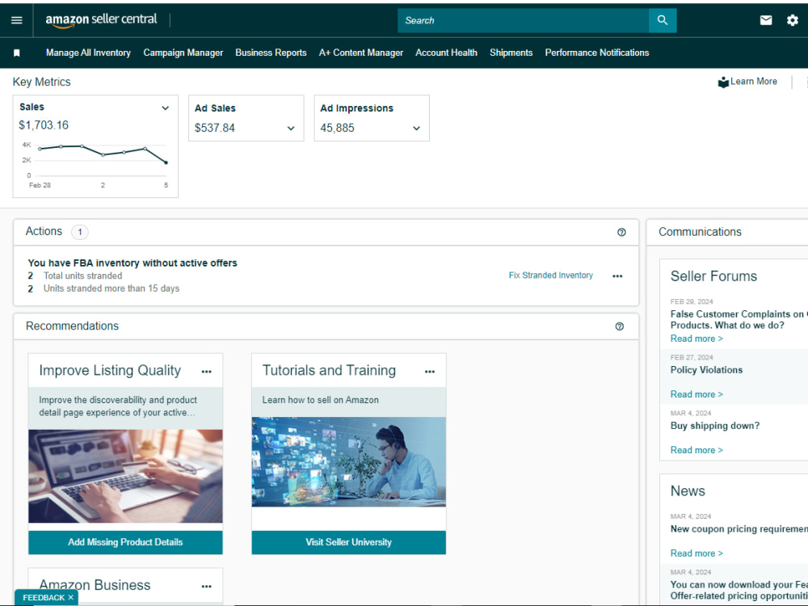Open the A+ Content Manager

[360, 53]
